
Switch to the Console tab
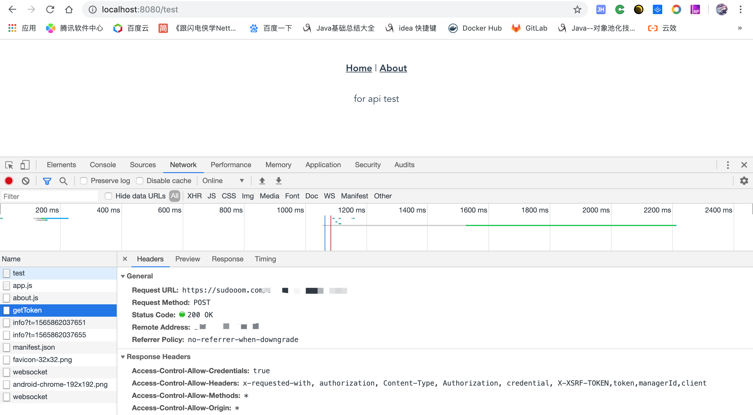[103, 165]
